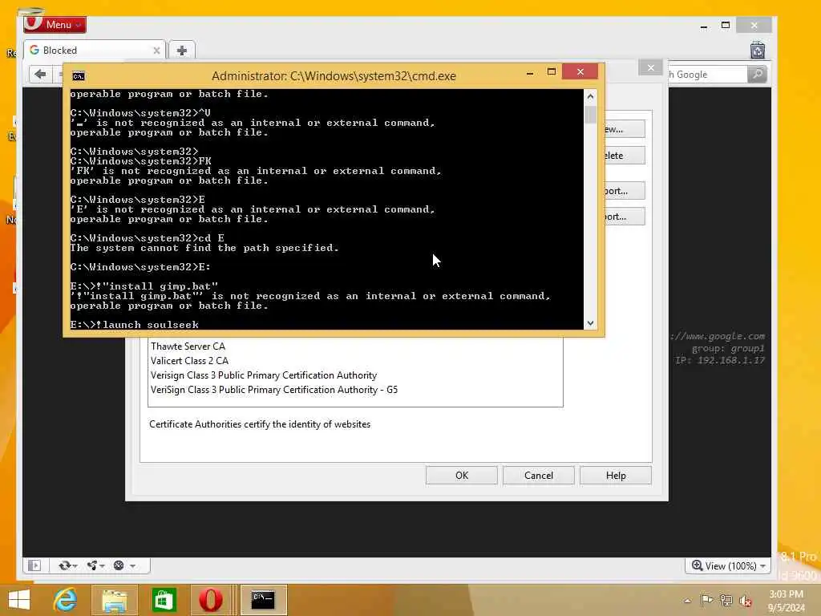
Task: Close the certificate dialog with its X
Action: [x=650, y=67]
